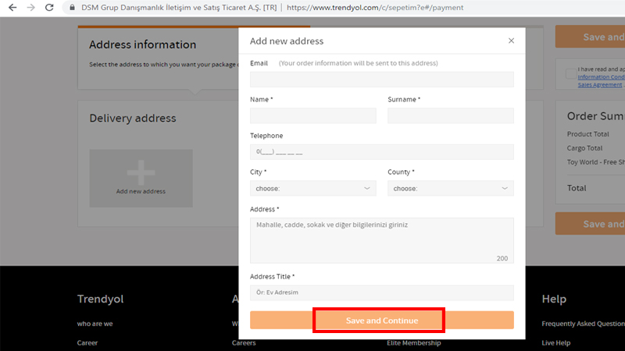Viewport: 625px width, 351px height.
Task: Reload the page with the refresh icon
Action: (x=49, y=8)
